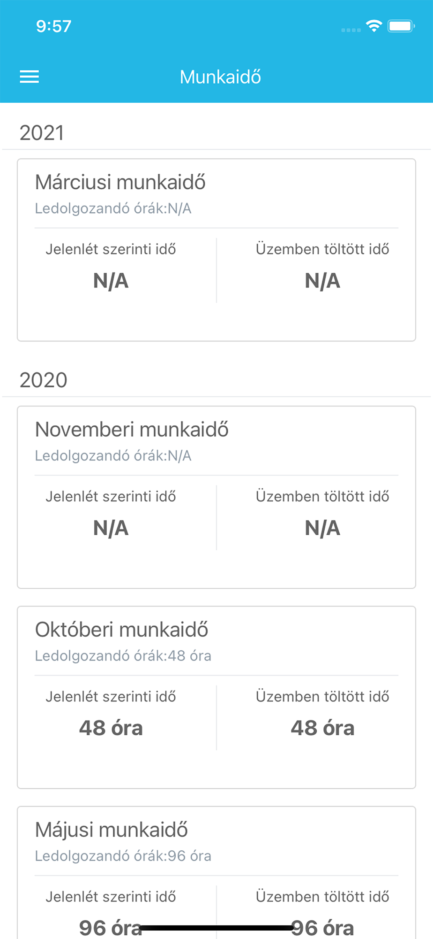
Task: Tap the 9:57 clock
Action: pos(54,26)
